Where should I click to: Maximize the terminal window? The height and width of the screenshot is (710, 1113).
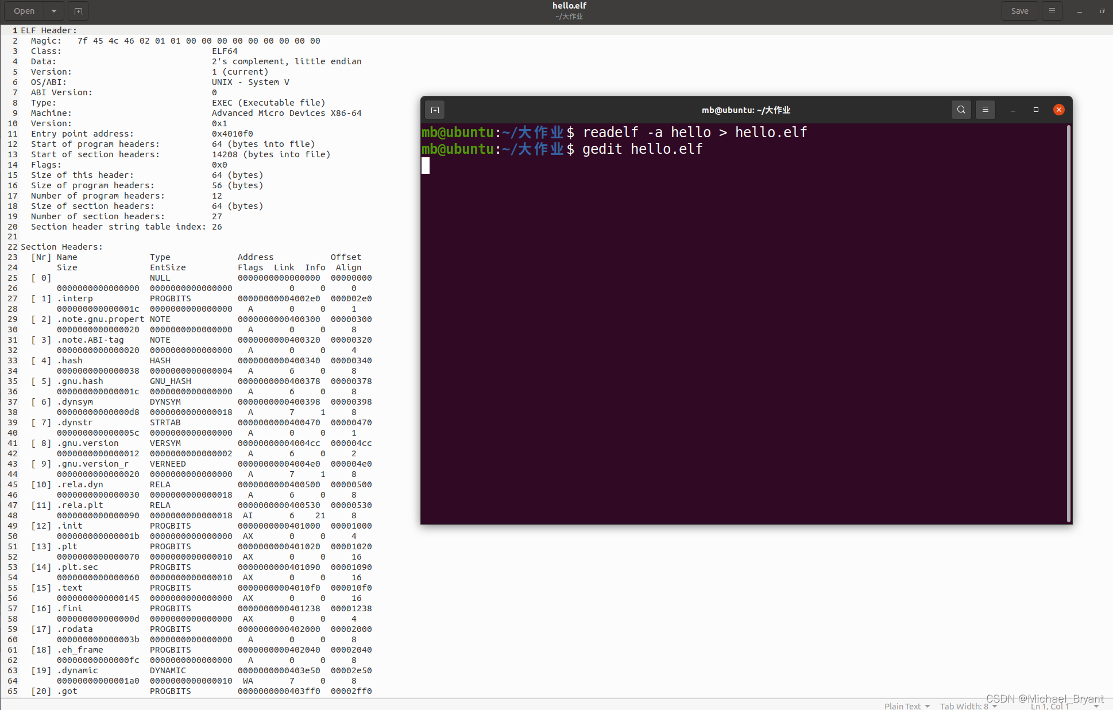(x=1036, y=110)
